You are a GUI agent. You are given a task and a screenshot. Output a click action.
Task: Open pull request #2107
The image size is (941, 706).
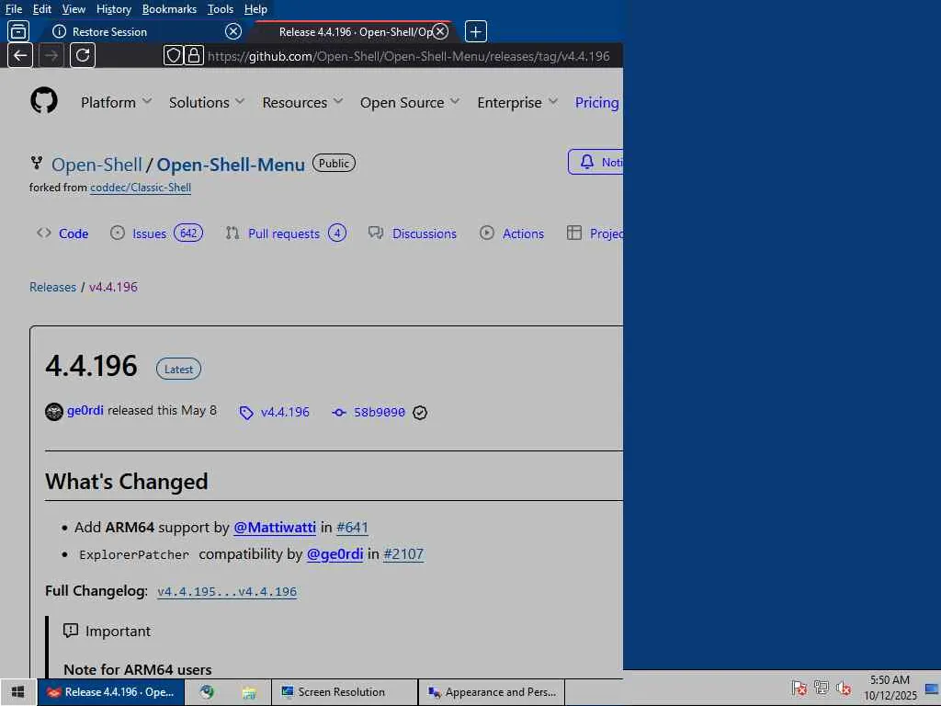pos(403,553)
